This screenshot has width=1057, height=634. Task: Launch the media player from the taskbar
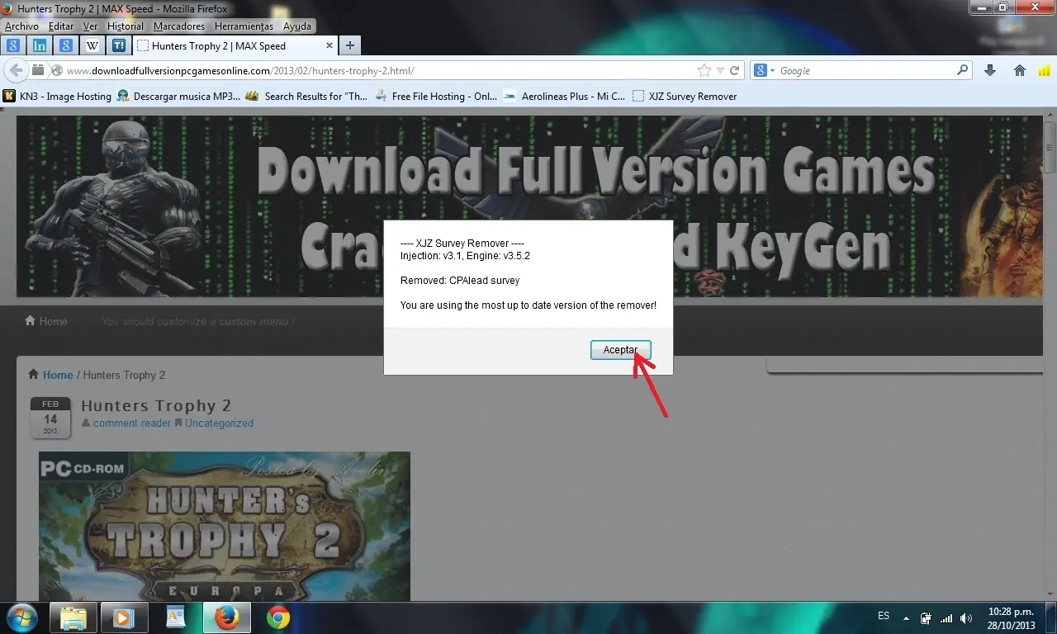(x=125, y=617)
